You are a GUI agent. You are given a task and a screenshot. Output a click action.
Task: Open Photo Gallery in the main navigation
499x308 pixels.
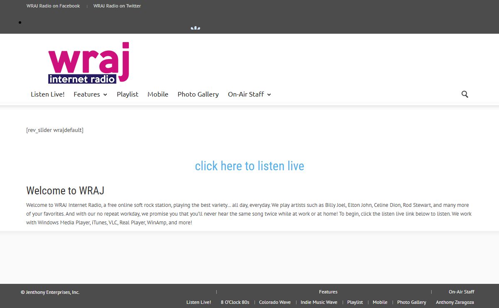point(198,94)
